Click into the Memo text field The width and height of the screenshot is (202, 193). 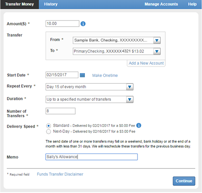click(x=92, y=157)
